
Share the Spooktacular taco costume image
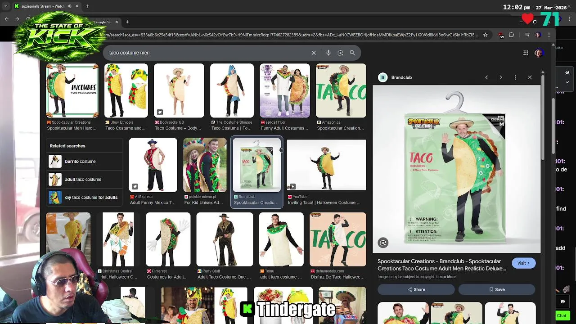pyautogui.click(x=416, y=290)
